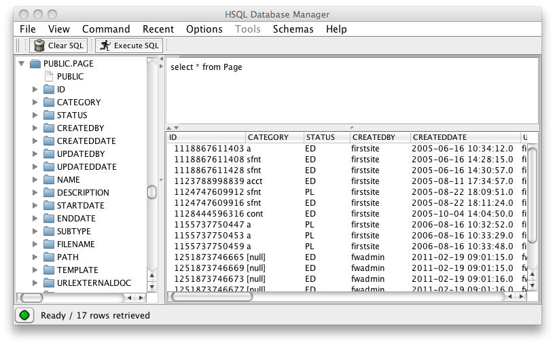555x345 pixels.
Task: Click tree panel vertical scrollbar thumb
Action: (x=152, y=192)
